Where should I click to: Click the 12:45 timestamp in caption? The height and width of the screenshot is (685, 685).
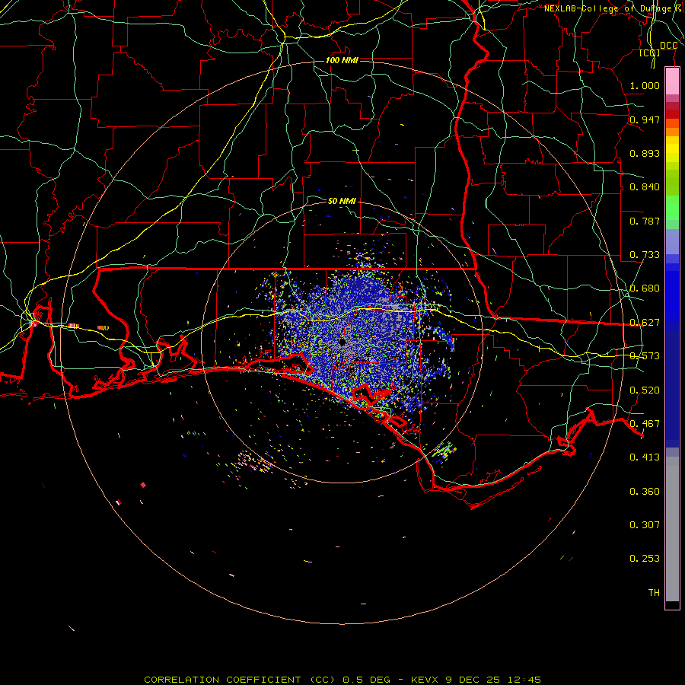(524, 680)
